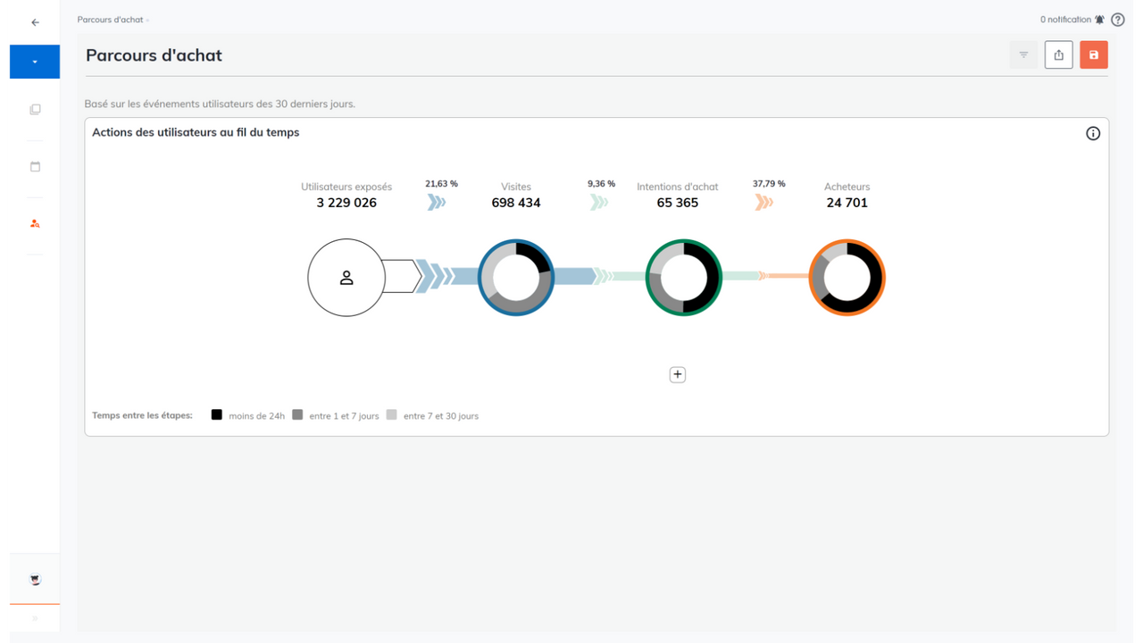
Task: Click the orange Acheteurs donut chart
Action: (x=847, y=278)
